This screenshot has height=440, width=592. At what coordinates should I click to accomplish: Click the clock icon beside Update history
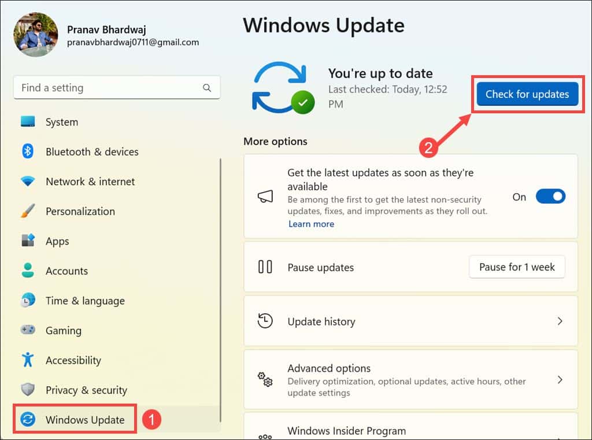click(265, 321)
